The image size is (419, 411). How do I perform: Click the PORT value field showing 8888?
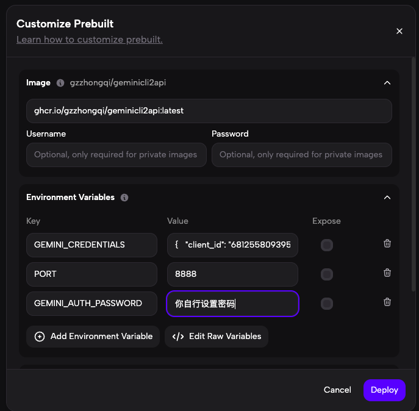tap(232, 274)
